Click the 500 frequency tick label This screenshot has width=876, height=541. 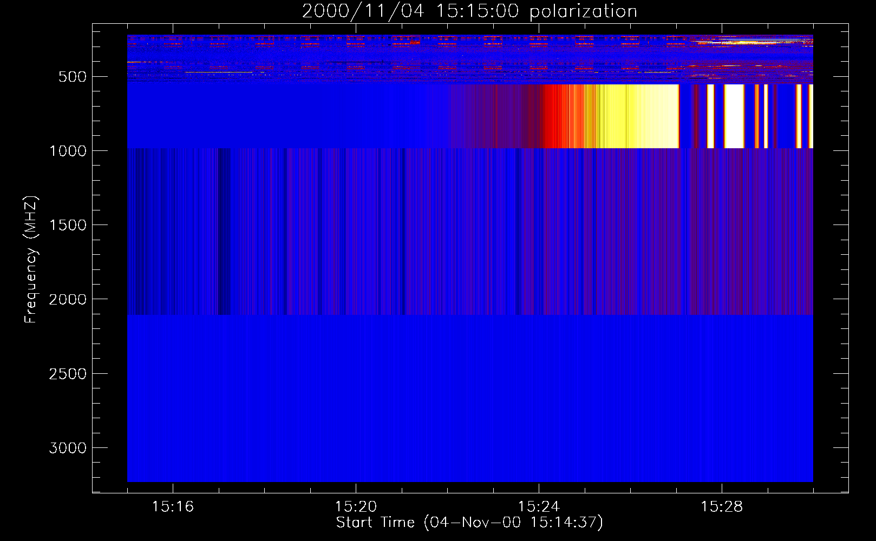tap(72, 77)
